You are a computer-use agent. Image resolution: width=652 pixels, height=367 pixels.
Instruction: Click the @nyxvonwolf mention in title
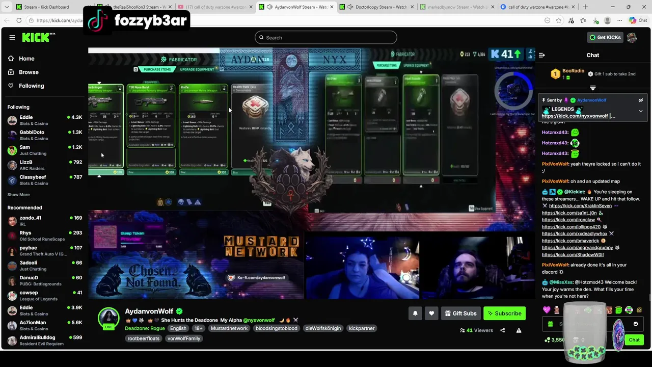(x=259, y=320)
